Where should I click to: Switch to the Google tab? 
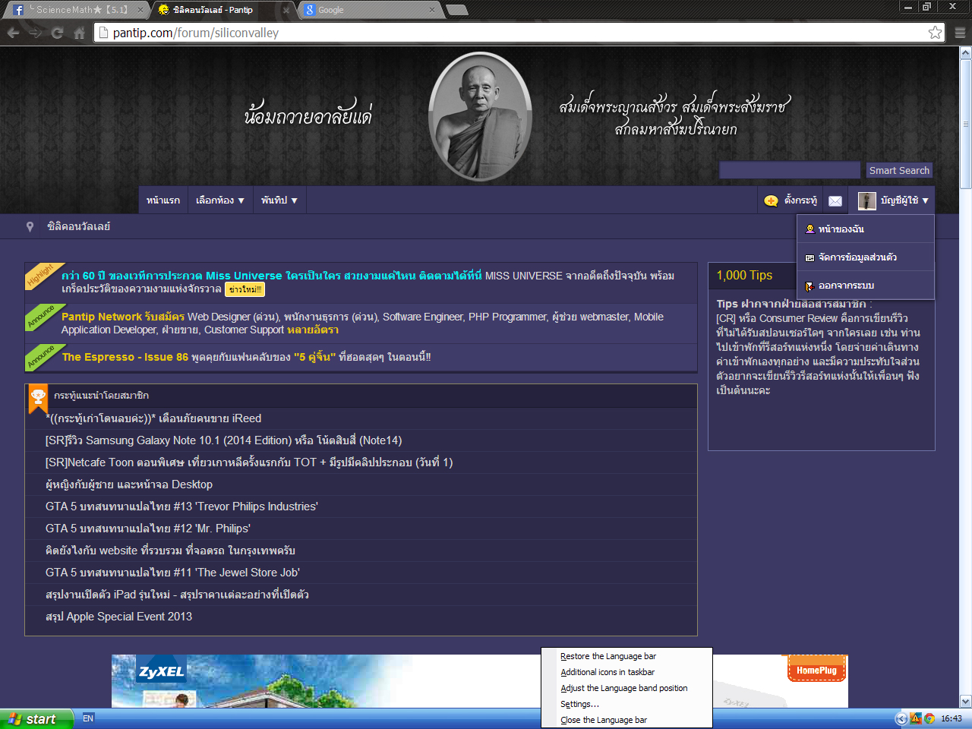(369, 10)
